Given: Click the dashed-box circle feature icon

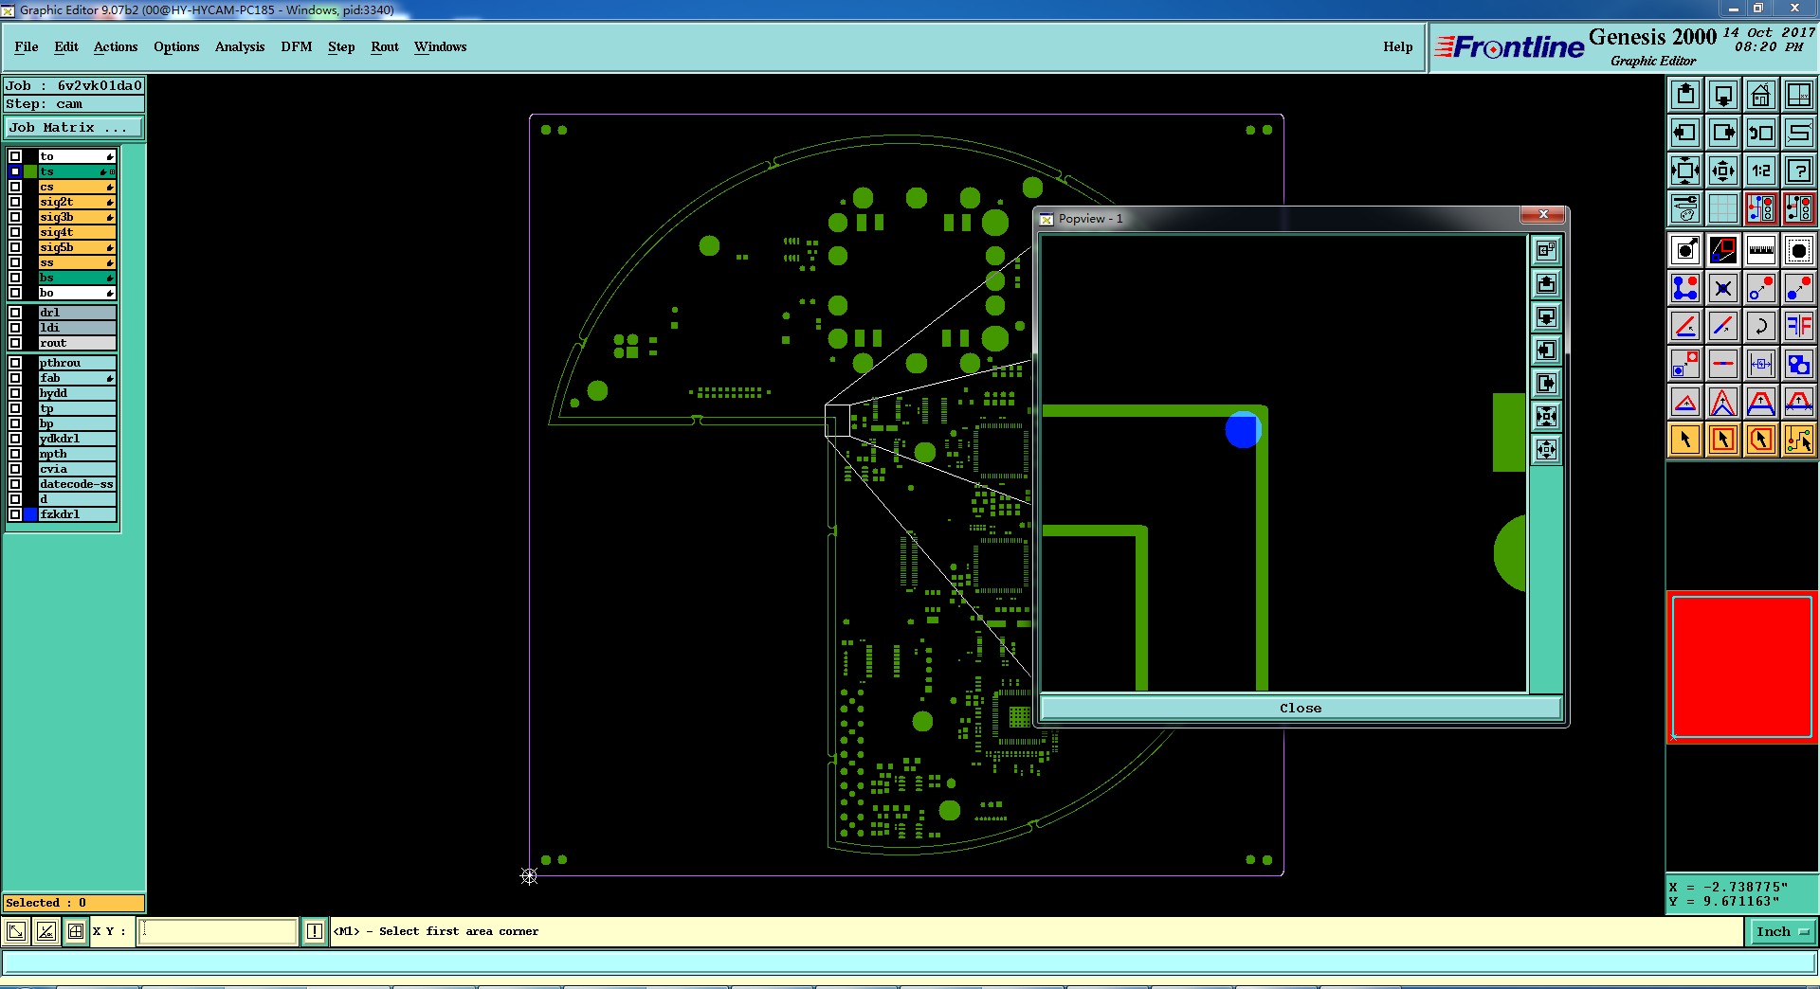Looking at the screenshot, I should coord(1799,250).
